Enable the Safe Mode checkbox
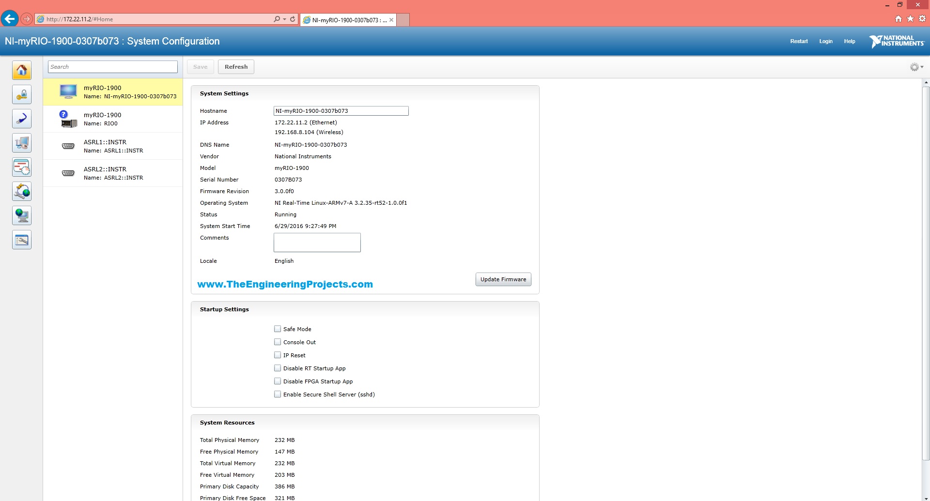This screenshot has height=501, width=930. coord(278,329)
